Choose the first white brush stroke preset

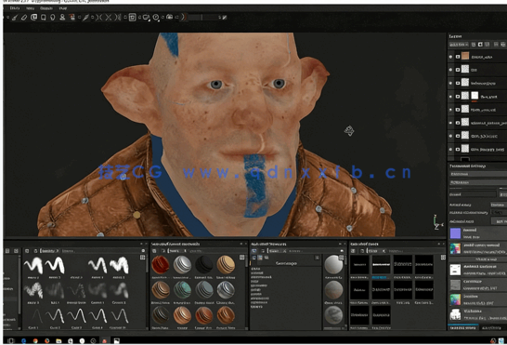coord(33,265)
